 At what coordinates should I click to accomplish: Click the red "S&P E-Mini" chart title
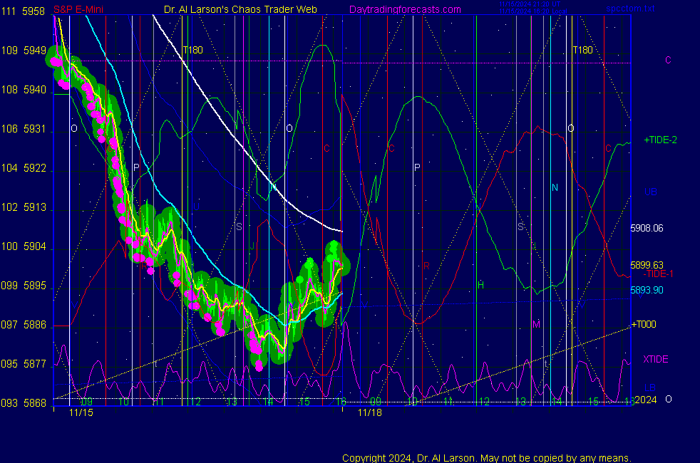click(x=78, y=9)
